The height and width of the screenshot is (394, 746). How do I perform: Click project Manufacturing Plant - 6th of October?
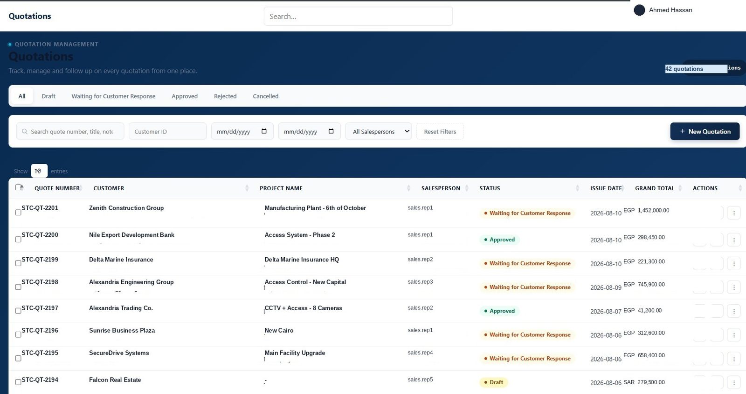pyautogui.click(x=315, y=208)
